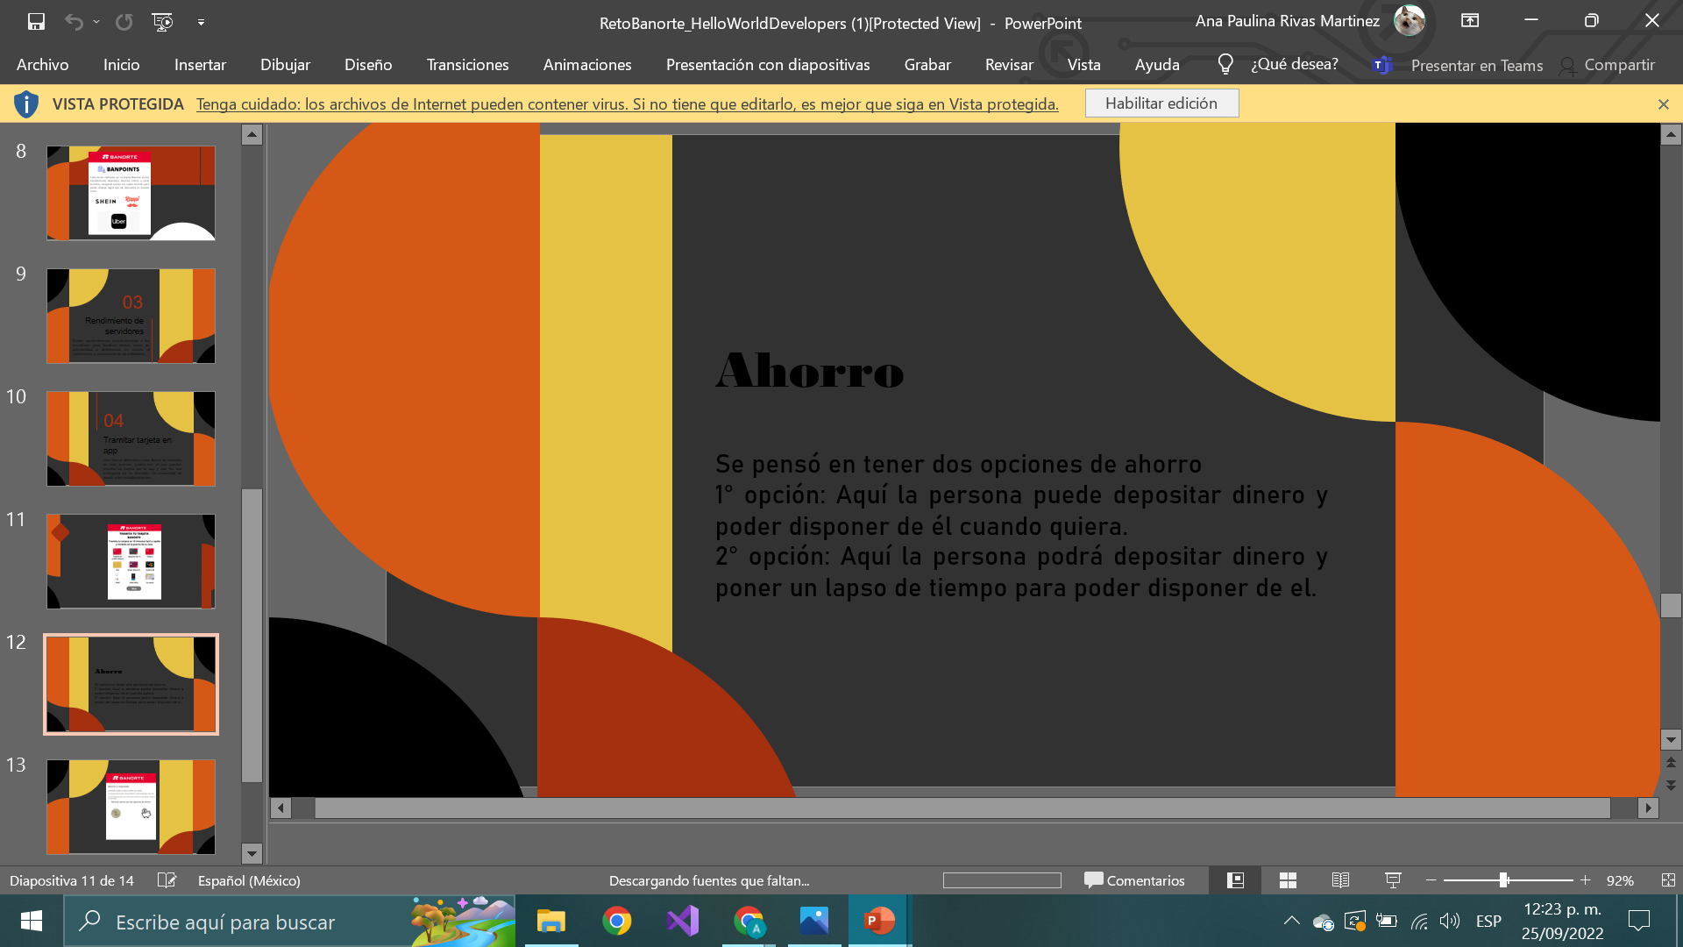Switch to Reading view icon
The image size is (1683, 947).
pyautogui.click(x=1340, y=880)
